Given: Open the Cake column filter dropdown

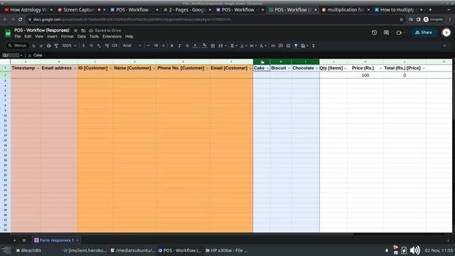Looking at the screenshot, I should pyautogui.click(x=267, y=68).
